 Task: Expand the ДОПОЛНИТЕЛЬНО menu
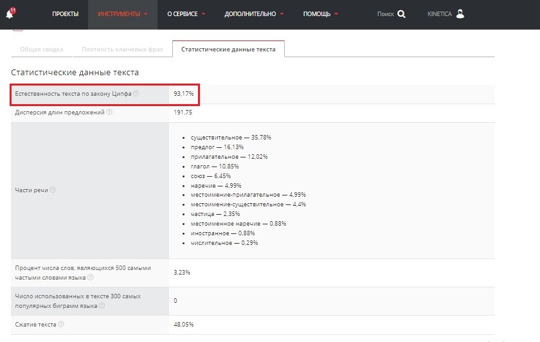point(254,14)
